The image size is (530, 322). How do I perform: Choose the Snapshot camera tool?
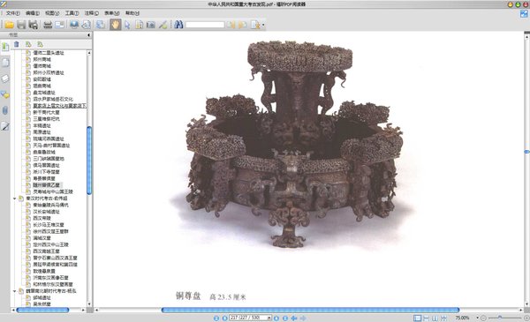tap(151, 25)
